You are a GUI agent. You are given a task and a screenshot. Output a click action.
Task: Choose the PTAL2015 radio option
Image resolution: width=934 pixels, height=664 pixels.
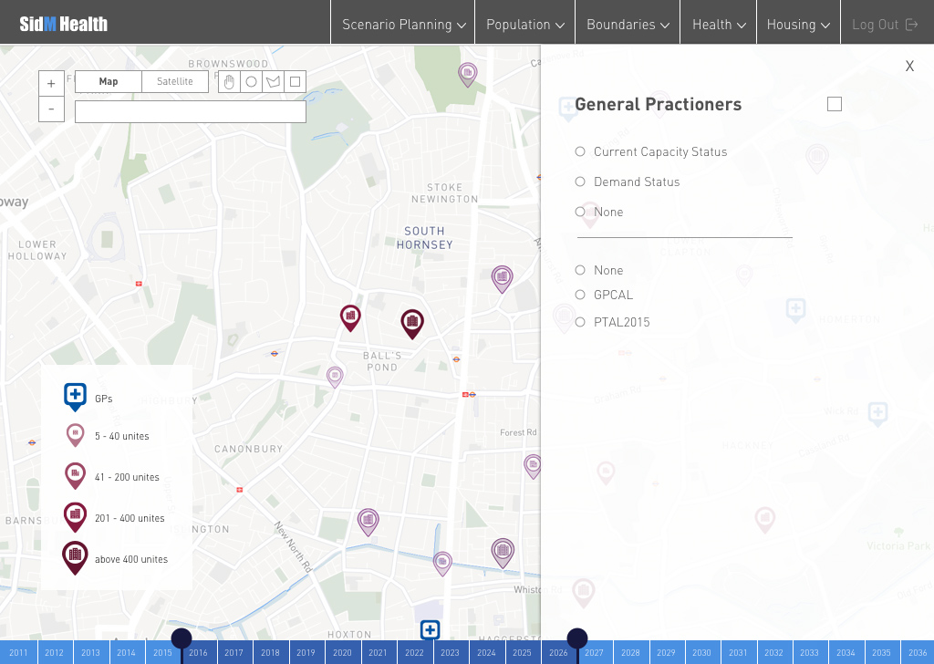pos(580,322)
